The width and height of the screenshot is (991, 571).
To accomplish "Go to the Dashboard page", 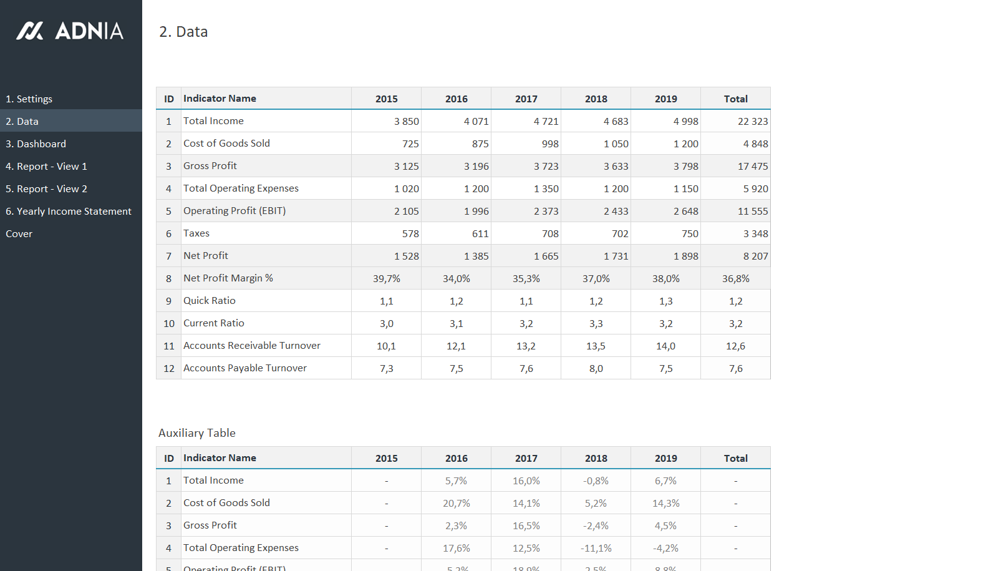I will click(x=36, y=144).
